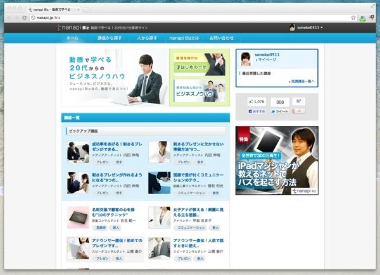Click the 受講講座一覧へ link
Screen dimensions: 380x275
303,82
